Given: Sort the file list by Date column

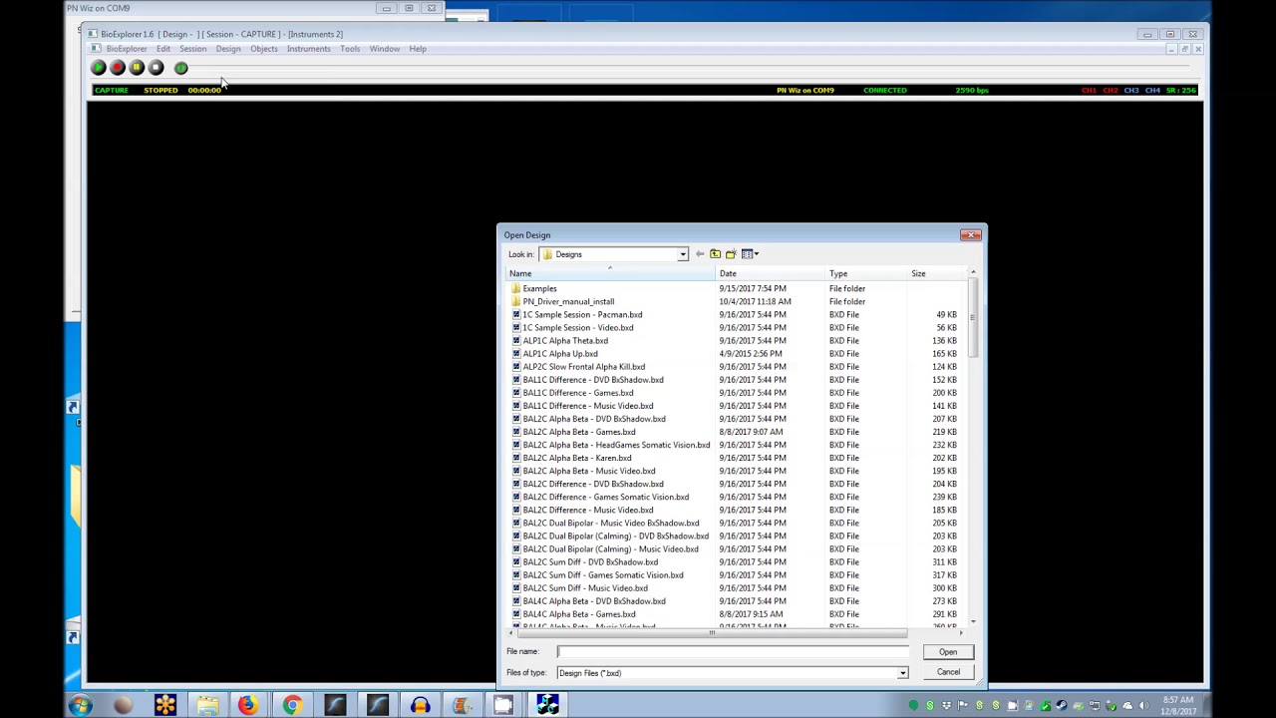Looking at the screenshot, I should [770, 273].
